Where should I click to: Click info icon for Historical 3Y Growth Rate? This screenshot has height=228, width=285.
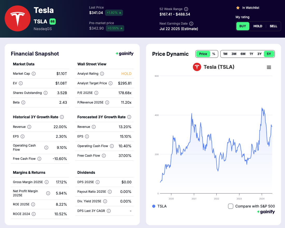pyautogui.click(x=62, y=117)
